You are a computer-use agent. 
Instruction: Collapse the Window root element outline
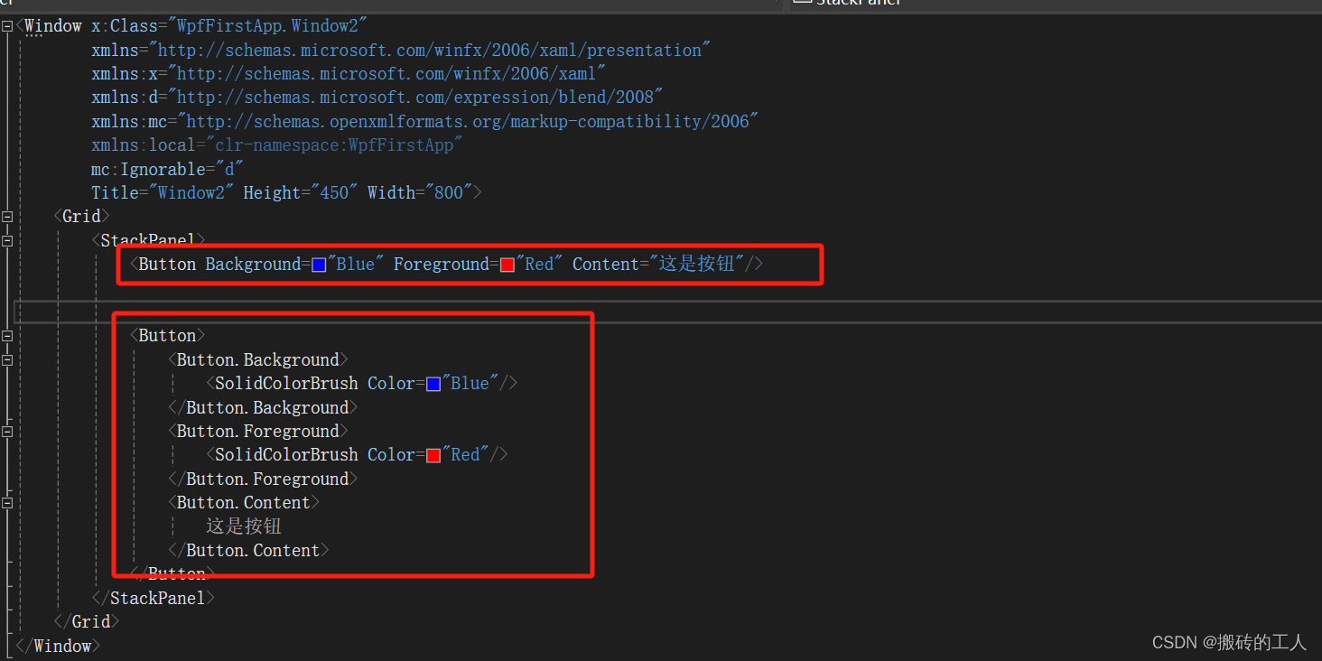point(7,26)
